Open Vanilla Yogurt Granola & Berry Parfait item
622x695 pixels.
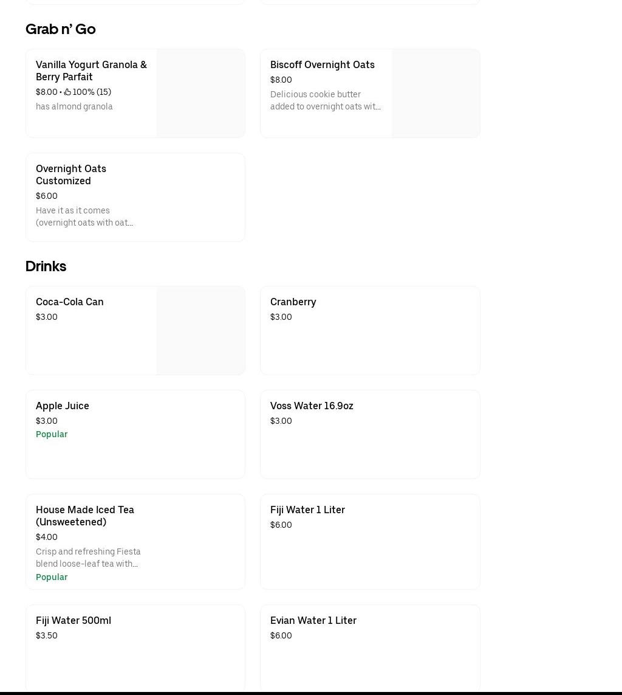(91, 71)
